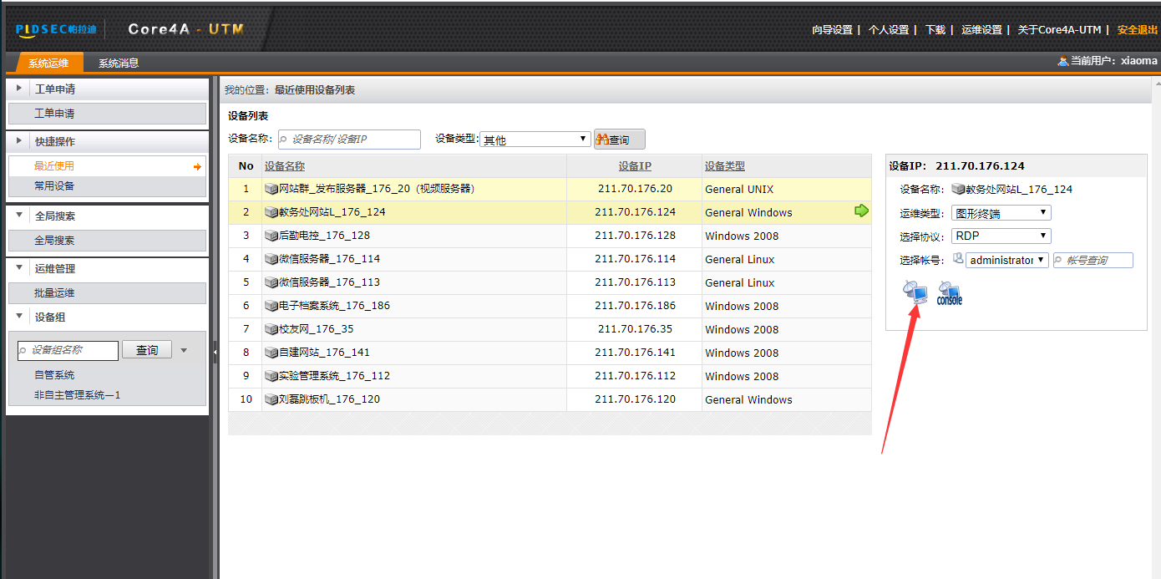Click the device group 查询 button
The width and height of the screenshot is (1161, 579).
coord(147,350)
